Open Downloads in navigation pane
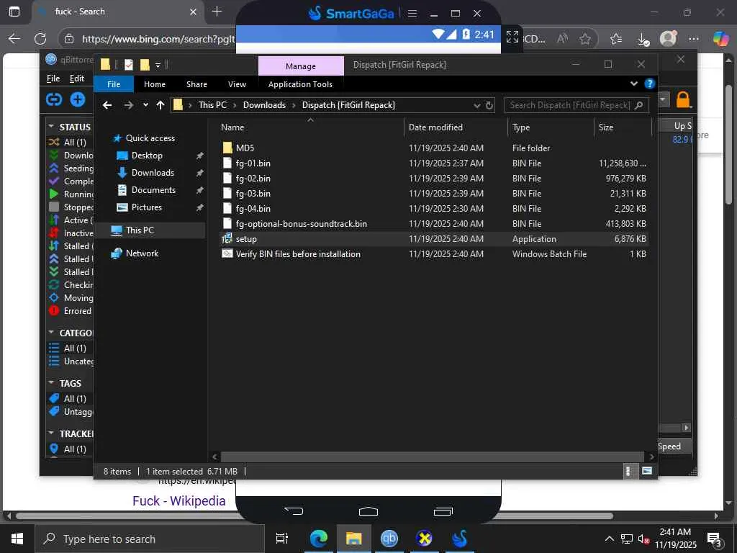737x553 pixels. 153,173
